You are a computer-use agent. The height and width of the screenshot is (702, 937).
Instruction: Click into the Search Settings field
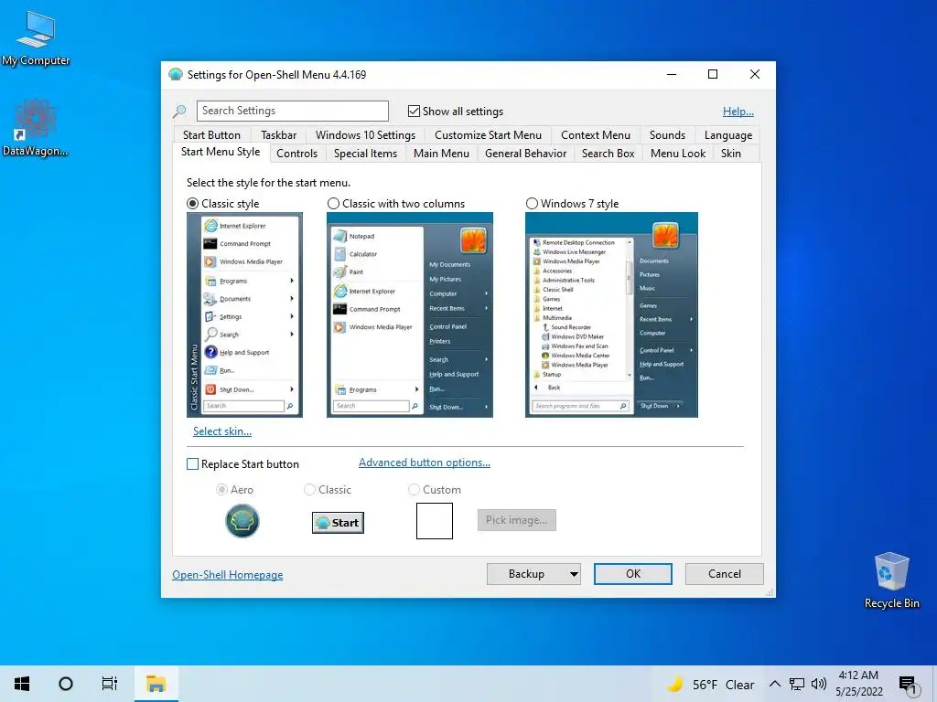tap(293, 111)
